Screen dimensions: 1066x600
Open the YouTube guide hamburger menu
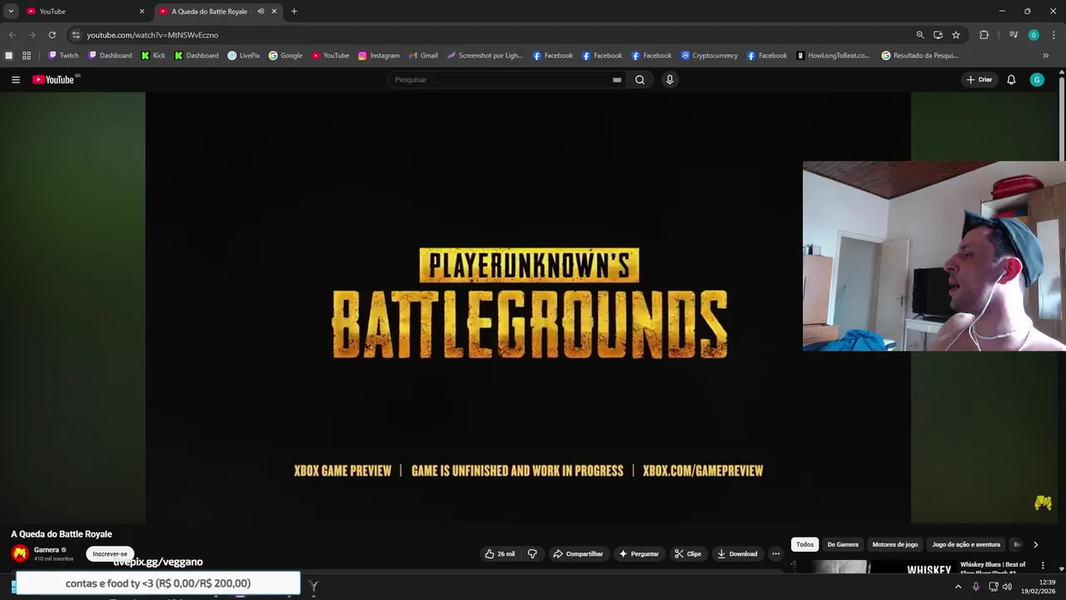(x=15, y=80)
